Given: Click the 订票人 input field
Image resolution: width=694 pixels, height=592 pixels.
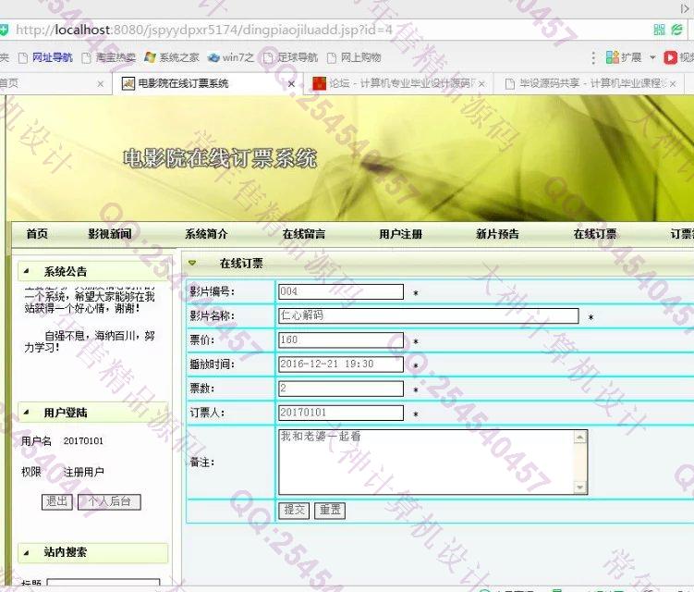Looking at the screenshot, I should click(x=341, y=413).
